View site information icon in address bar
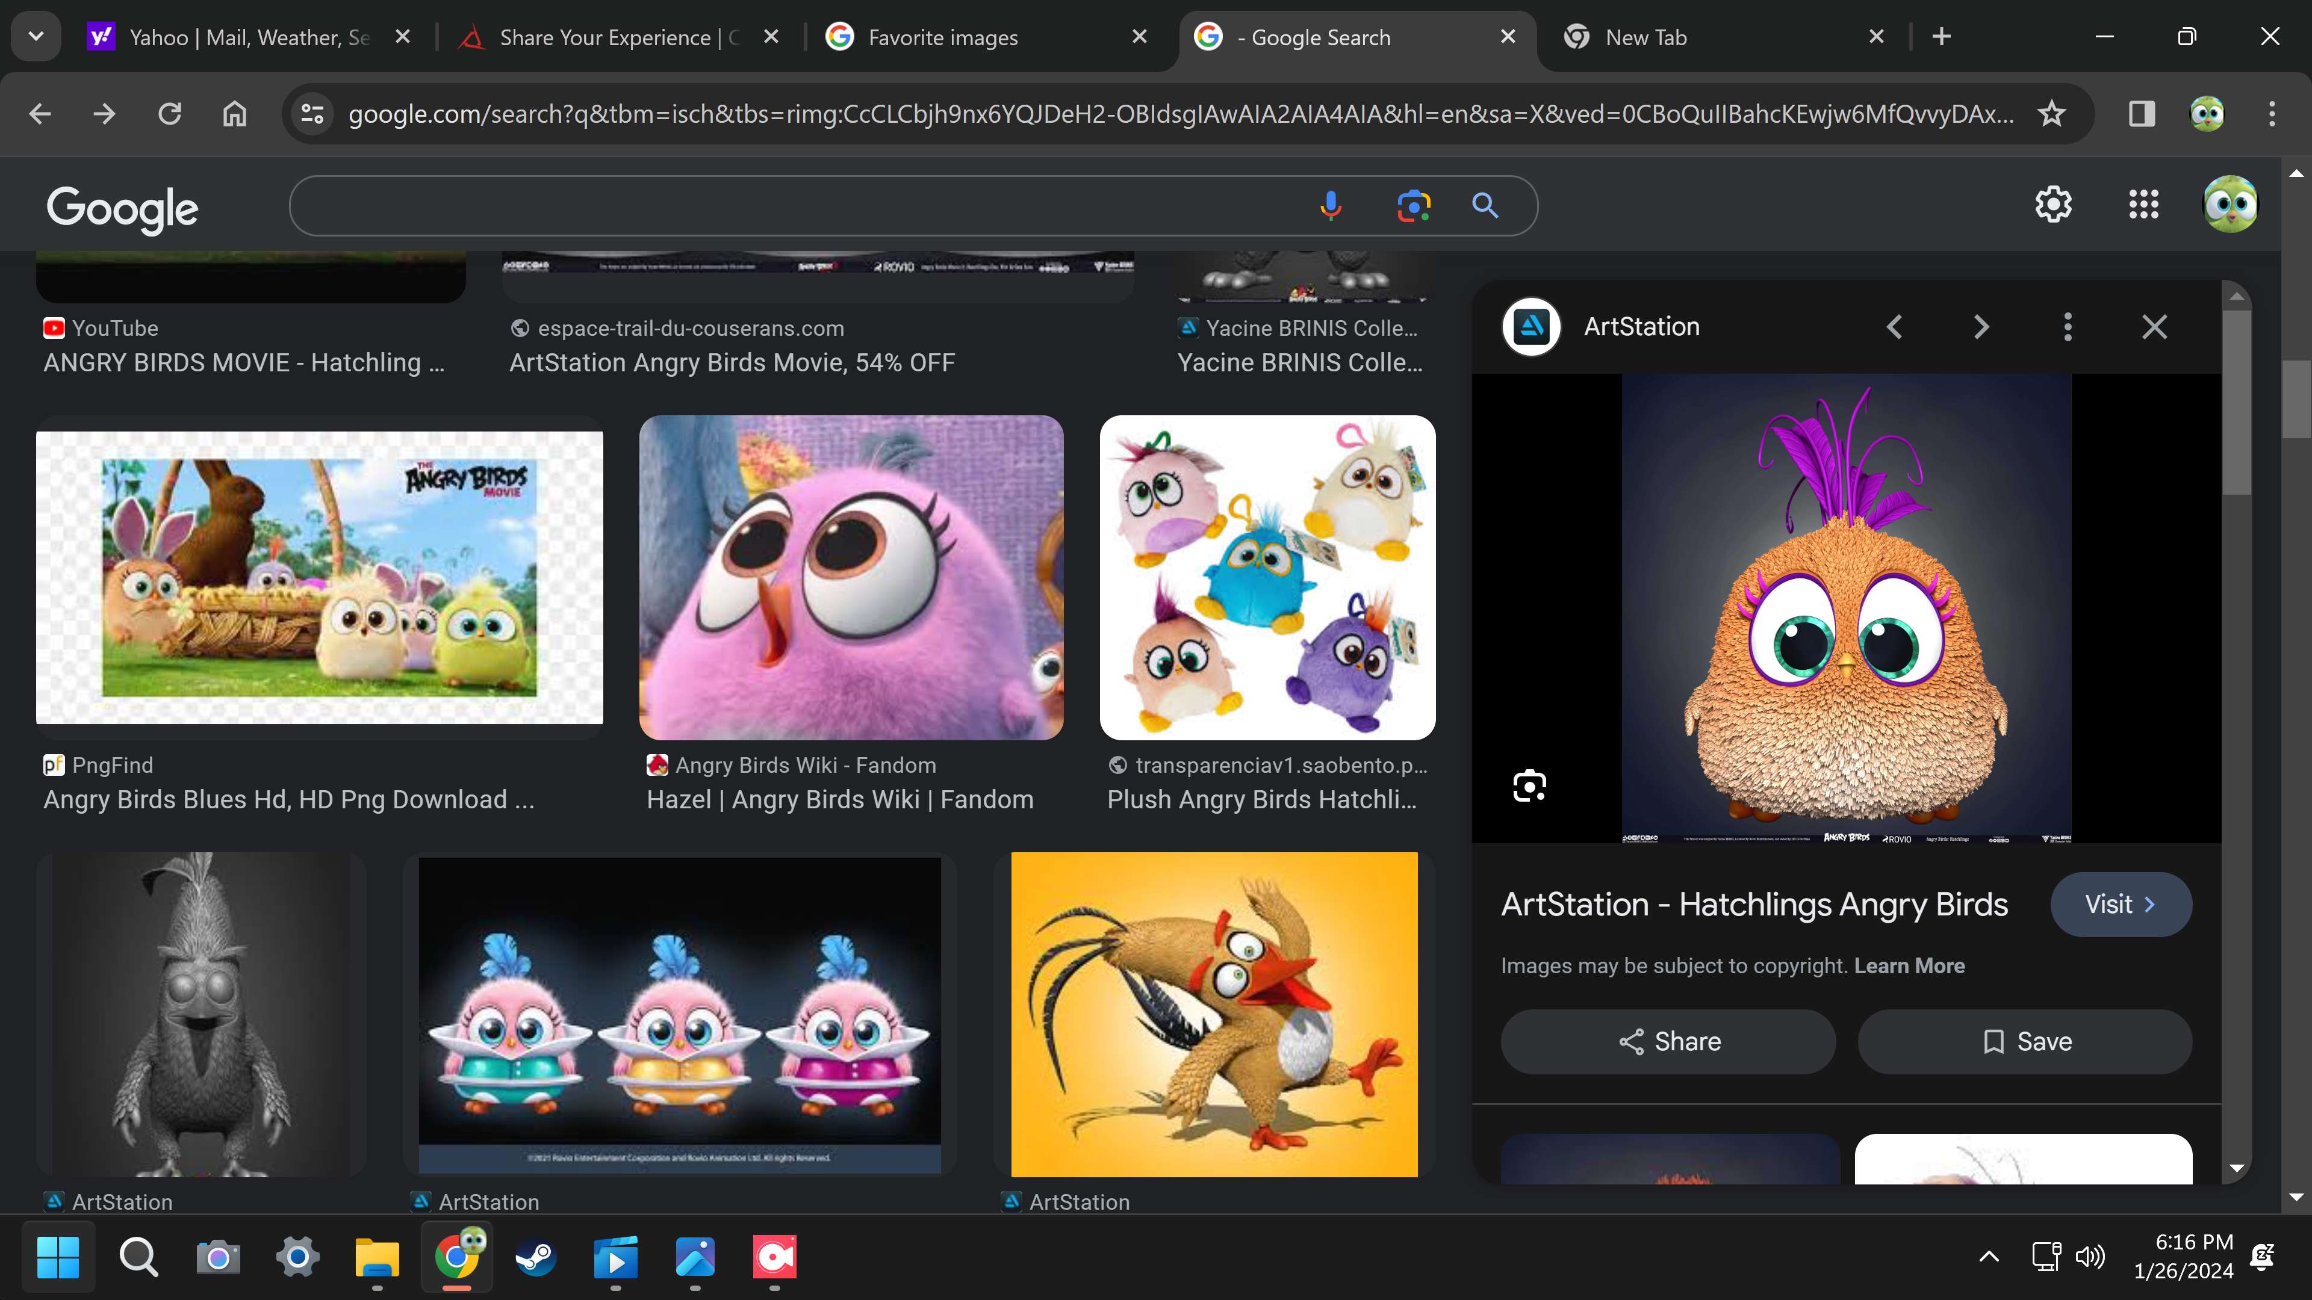2312x1300 pixels. pos(311,114)
